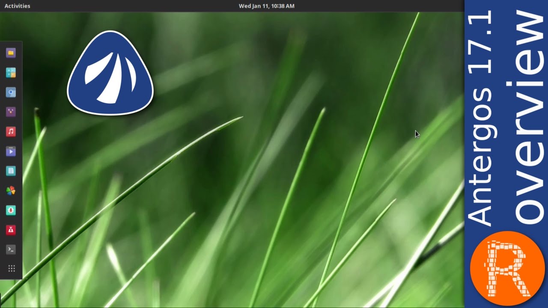Open the red music player in dock
548x308 pixels.
pyautogui.click(x=11, y=132)
